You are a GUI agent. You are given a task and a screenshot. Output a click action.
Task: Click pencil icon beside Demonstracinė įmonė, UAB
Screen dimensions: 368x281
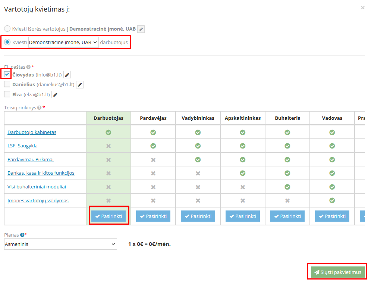[141, 29]
